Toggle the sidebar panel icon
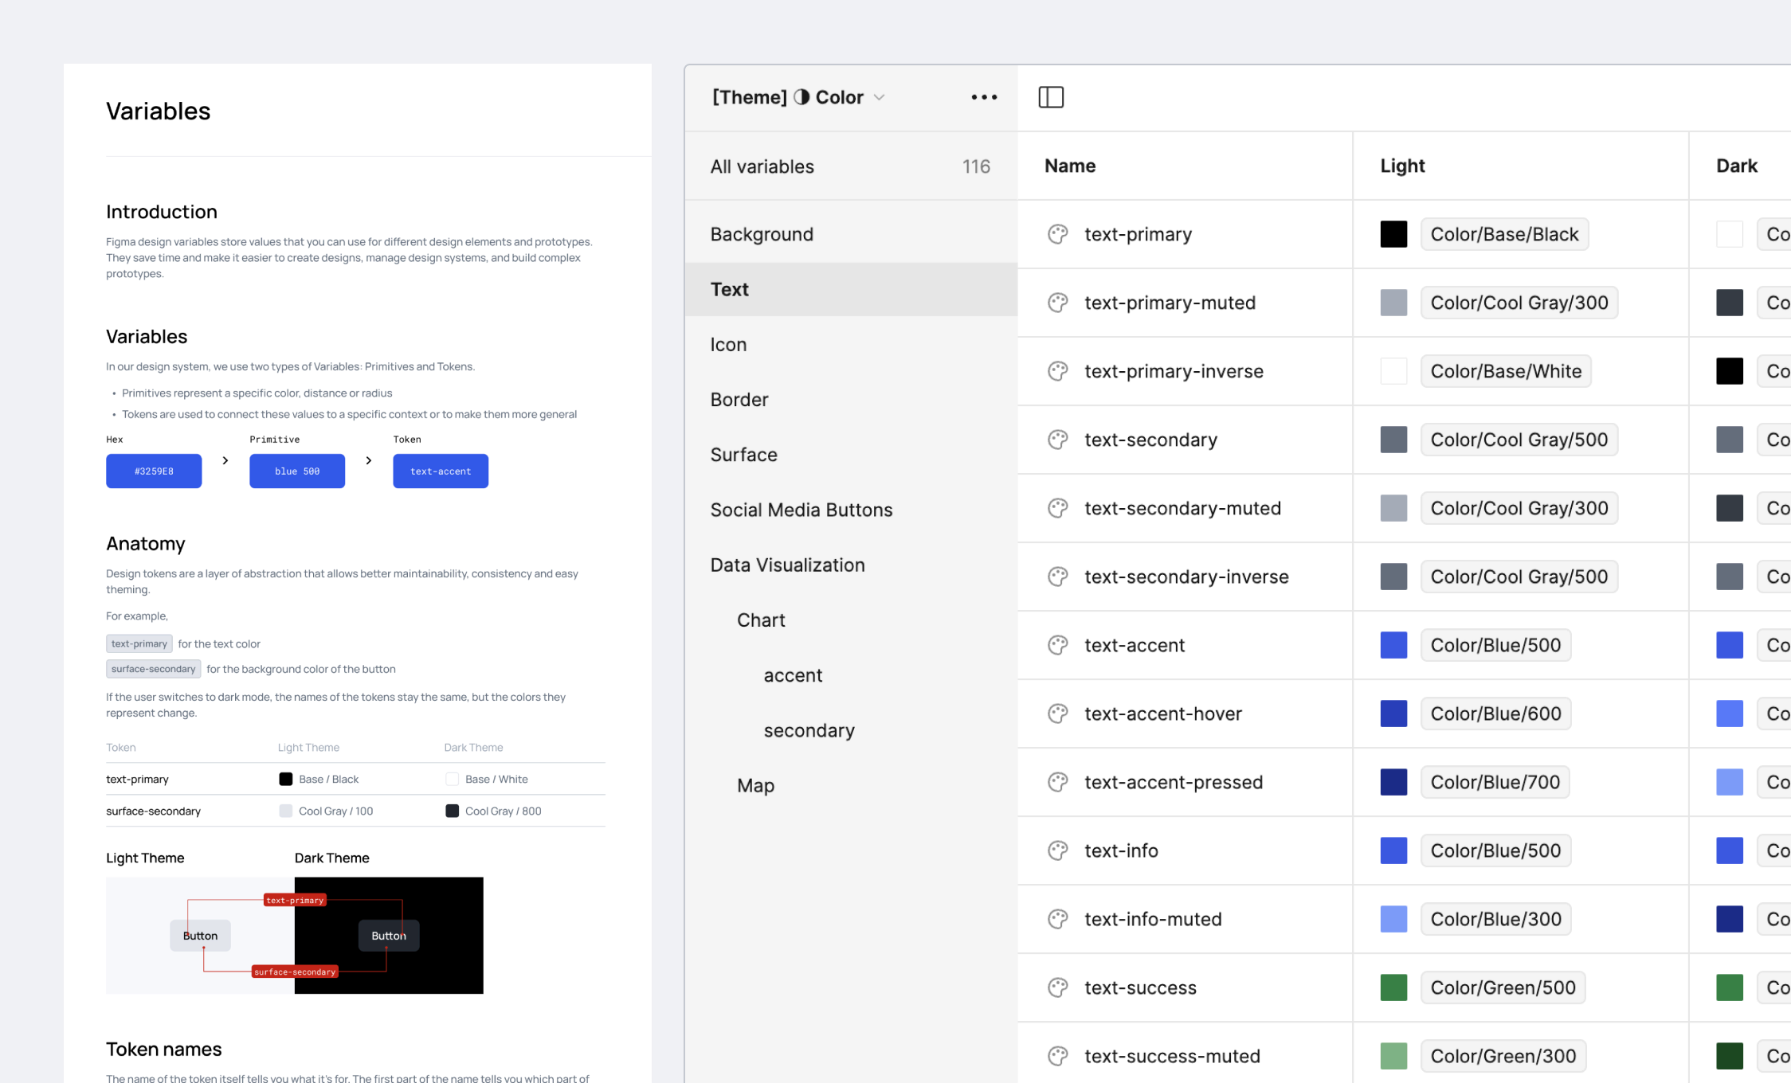Image resolution: width=1791 pixels, height=1083 pixels. (x=1051, y=97)
